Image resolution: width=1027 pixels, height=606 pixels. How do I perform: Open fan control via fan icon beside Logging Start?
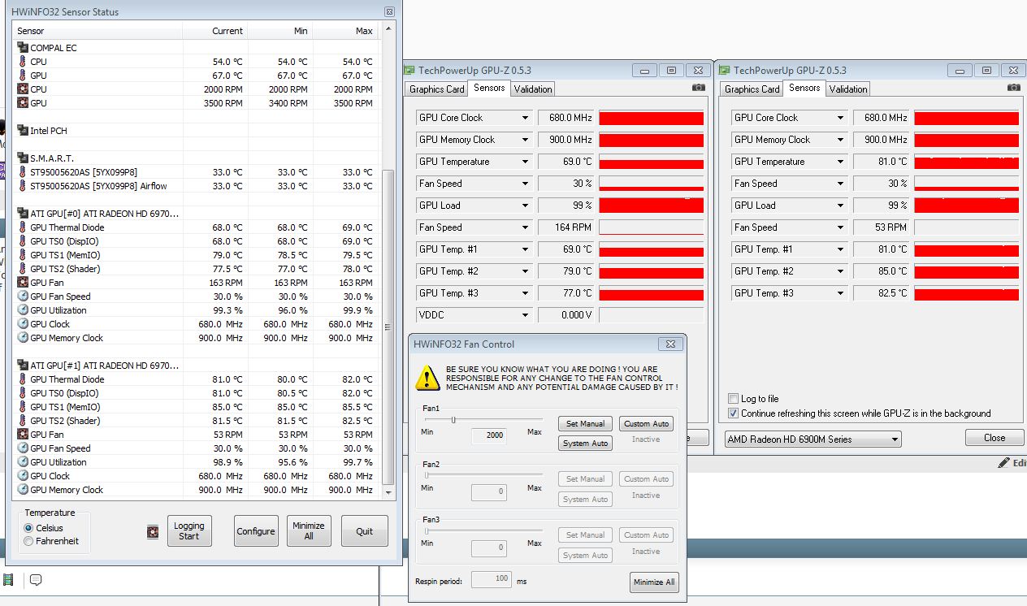coord(153,532)
